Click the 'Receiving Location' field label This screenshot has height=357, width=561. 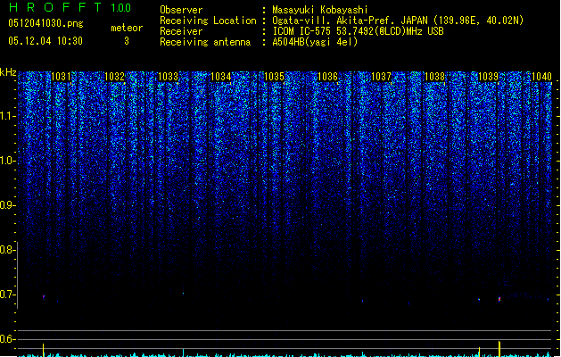pos(208,21)
